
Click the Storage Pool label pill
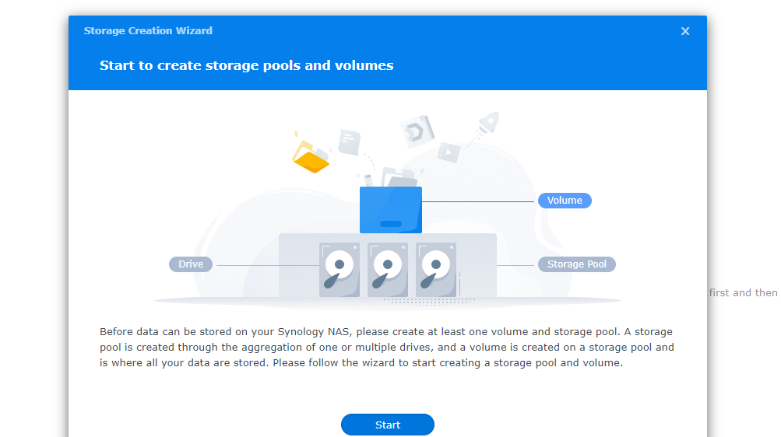pyautogui.click(x=576, y=264)
